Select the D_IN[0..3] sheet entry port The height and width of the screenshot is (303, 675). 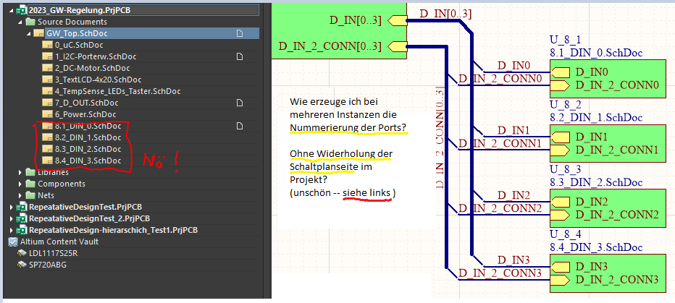click(398, 20)
